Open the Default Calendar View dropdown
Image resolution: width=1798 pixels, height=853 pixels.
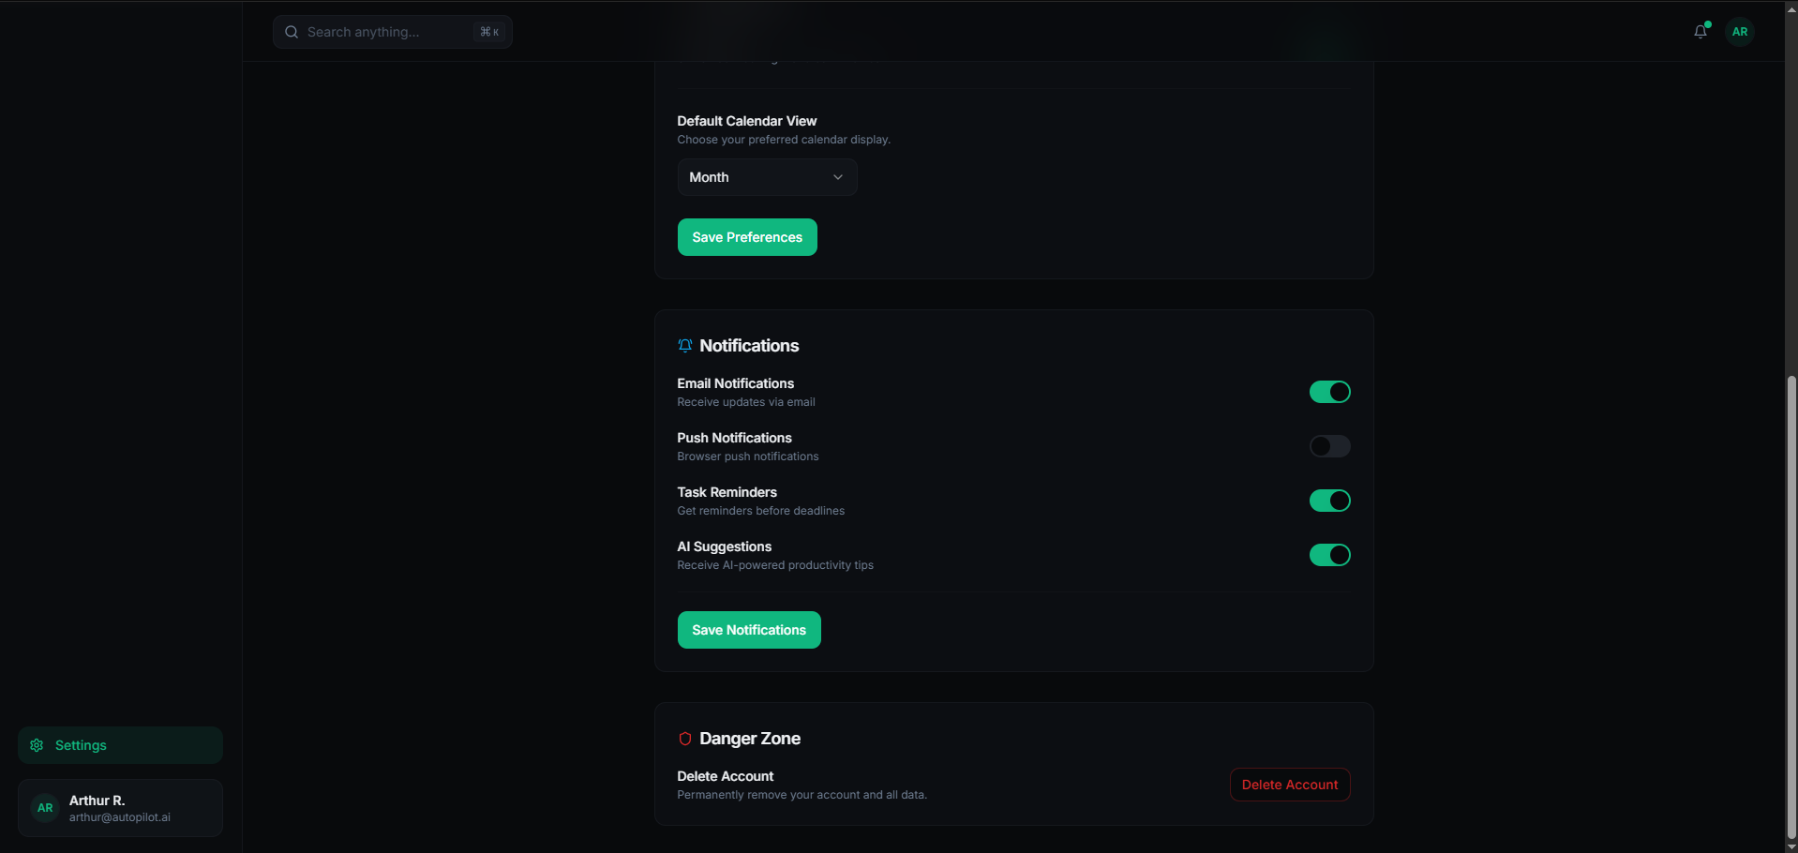coord(766,177)
